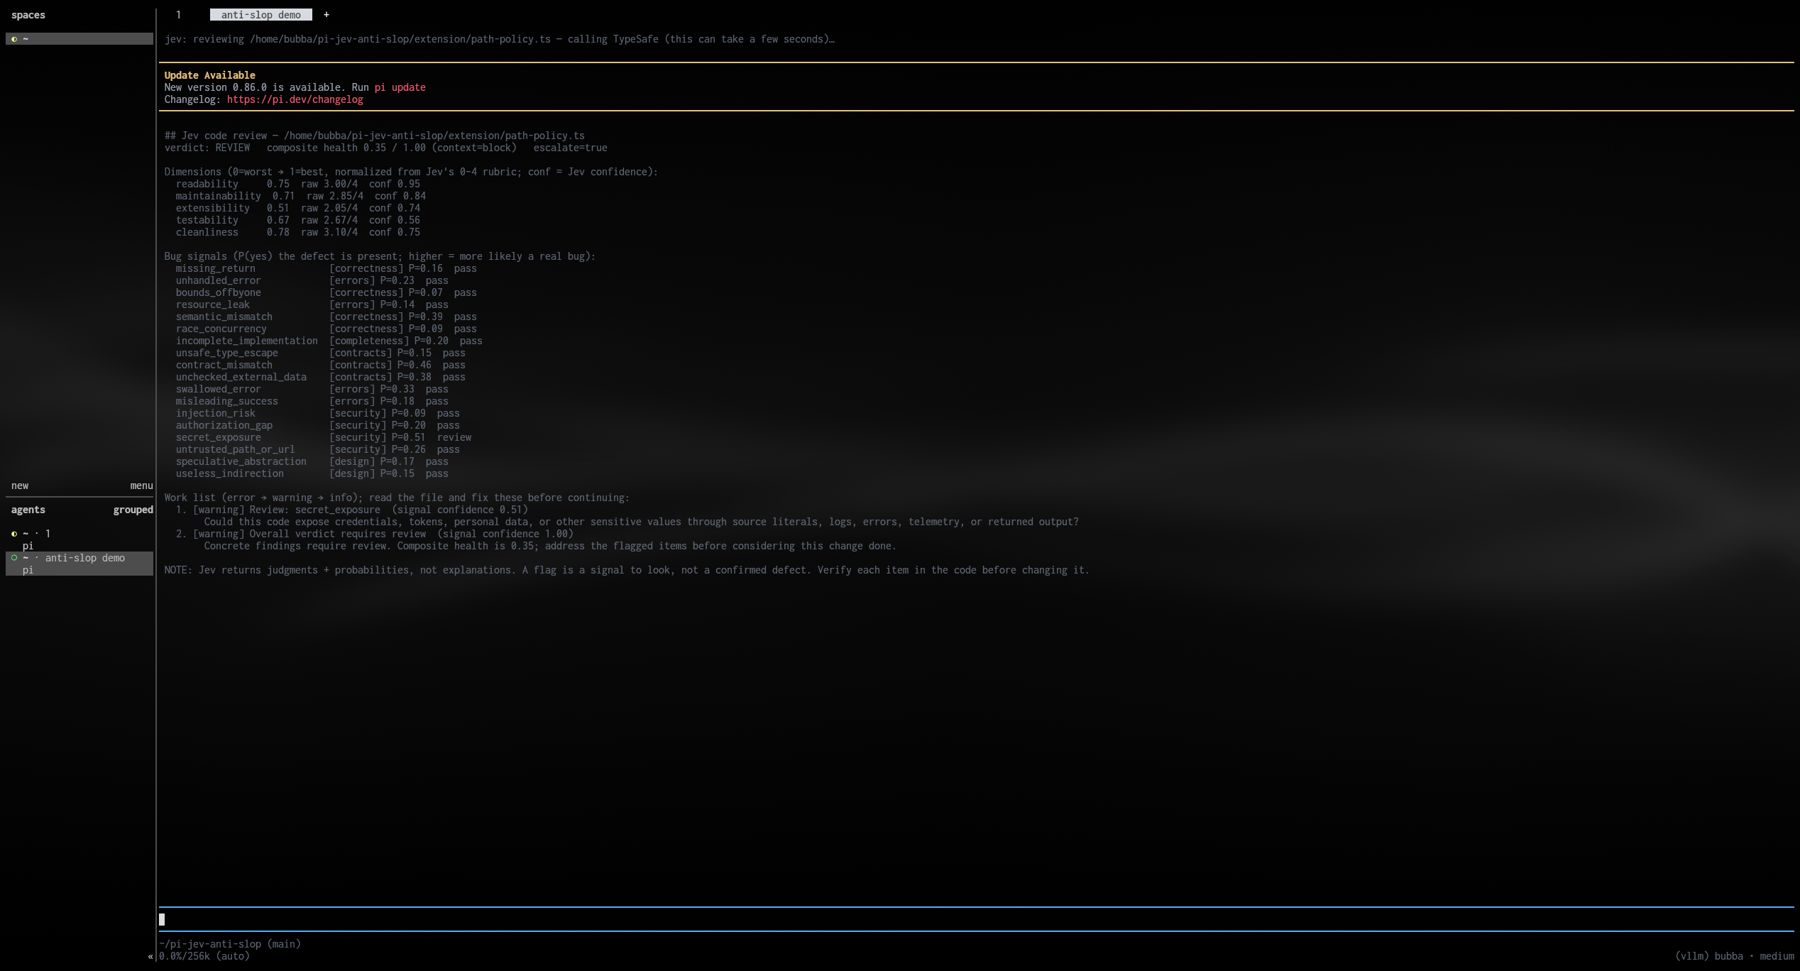Click the 'readability' dimension row
Viewport: 1800px width, 971px height.
(297, 184)
